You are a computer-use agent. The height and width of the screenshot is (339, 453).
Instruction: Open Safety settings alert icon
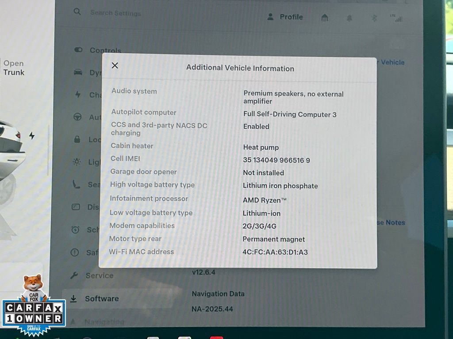click(75, 252)
